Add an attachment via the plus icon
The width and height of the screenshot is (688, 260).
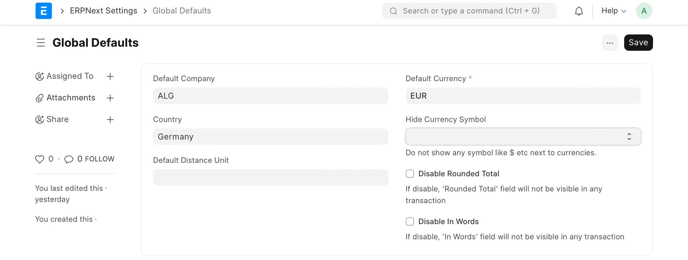click(x=110, y=98)
